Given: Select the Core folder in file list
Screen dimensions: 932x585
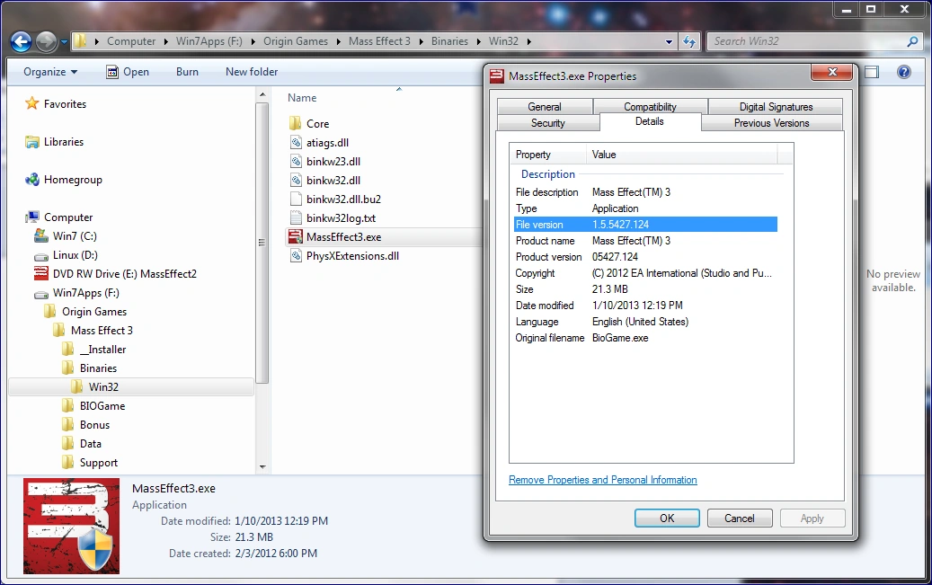Looking at the screenshot, I should [x=309, y=124].
